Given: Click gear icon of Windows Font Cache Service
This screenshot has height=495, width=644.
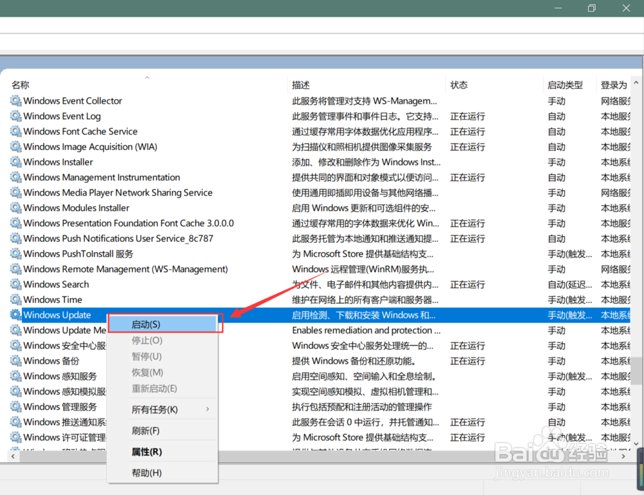Looking at the screenshot, I should pos(15,131).
